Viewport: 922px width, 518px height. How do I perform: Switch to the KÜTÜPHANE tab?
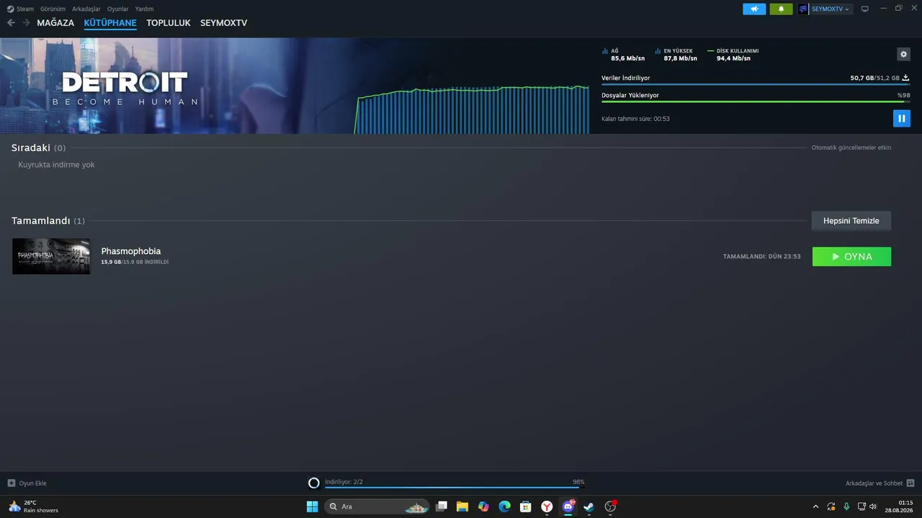(110, 23)
